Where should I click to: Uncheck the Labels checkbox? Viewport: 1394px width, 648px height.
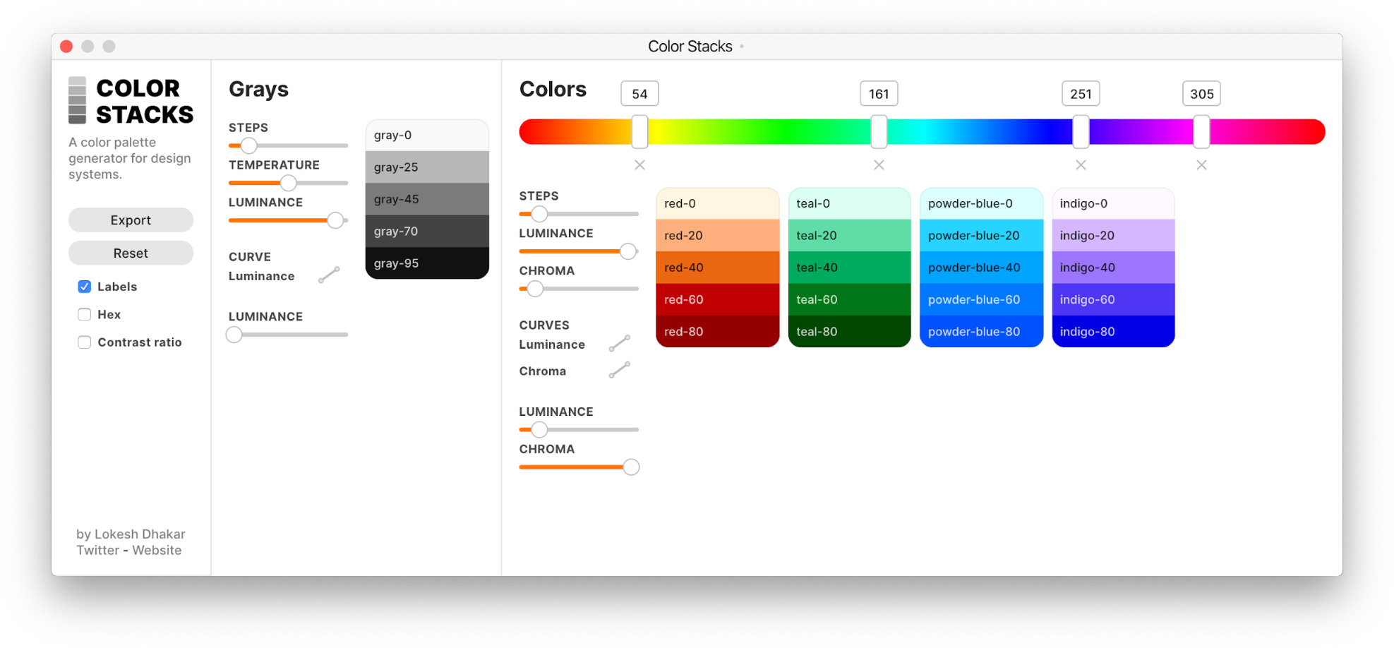tap(85, 287)
